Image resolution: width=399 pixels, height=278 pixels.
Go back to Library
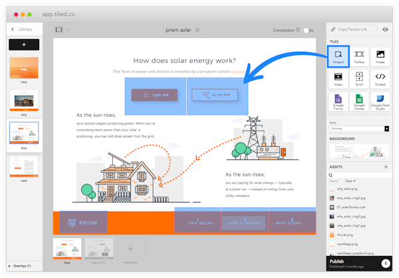coord(21,29)
